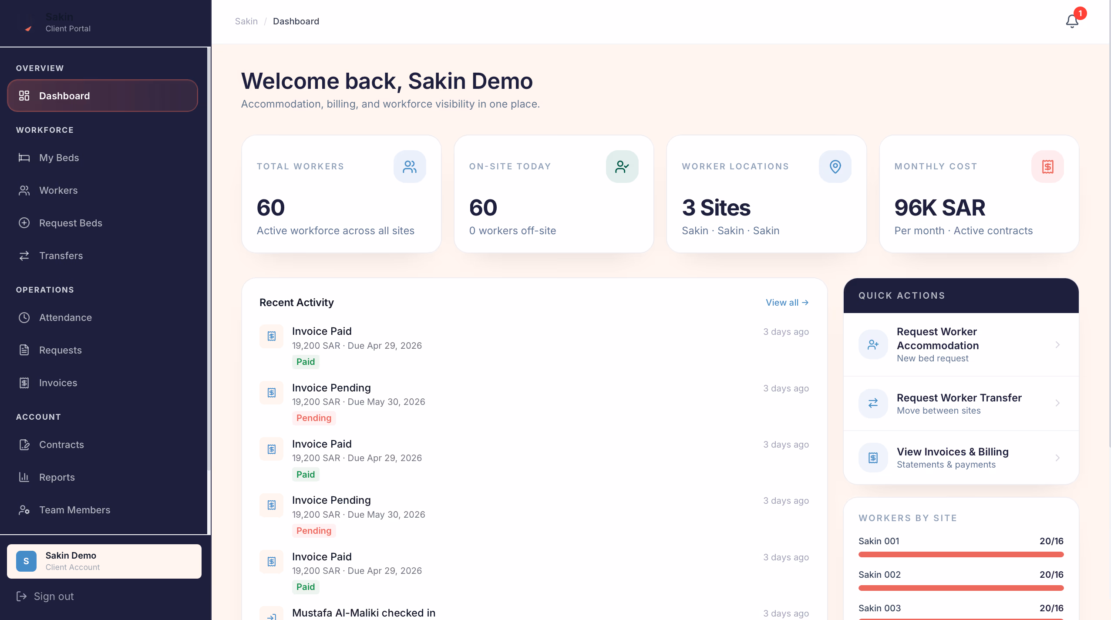Click the sidebar vertical scrollbar
This screenshot has height=620, width=1111.
[x=209, y=259]
